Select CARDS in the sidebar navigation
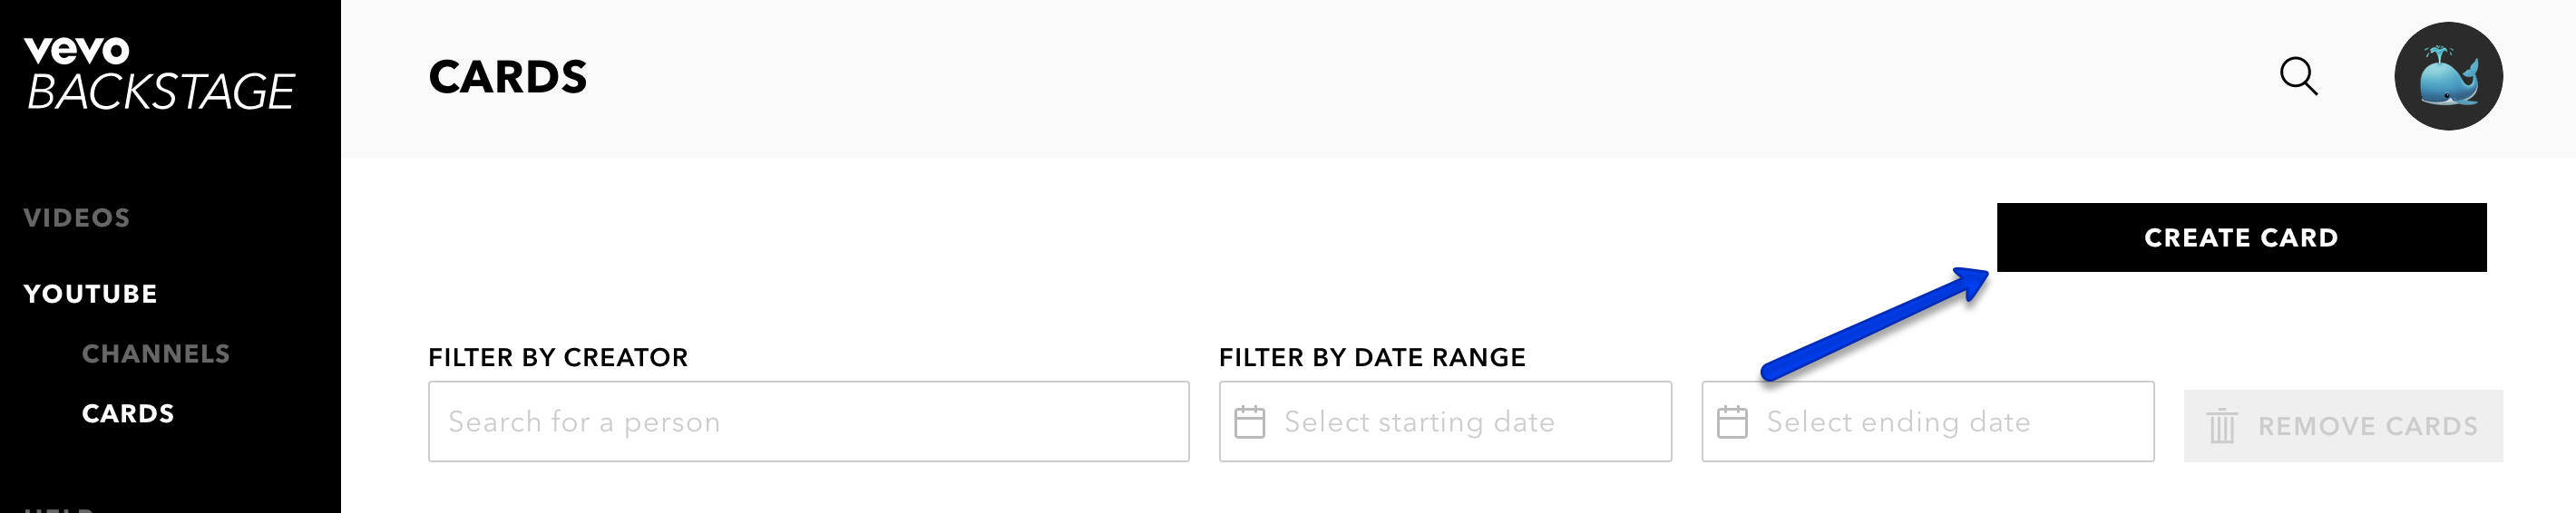Viewport: 2576px width, 513px height. [x=128, y=414]
